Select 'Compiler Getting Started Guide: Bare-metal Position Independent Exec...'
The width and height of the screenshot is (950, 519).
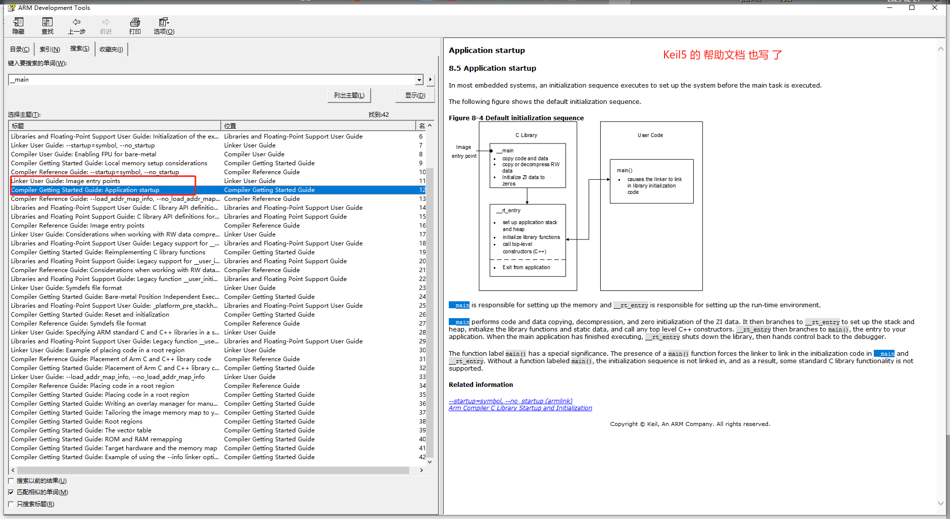(x=115, y=297)
